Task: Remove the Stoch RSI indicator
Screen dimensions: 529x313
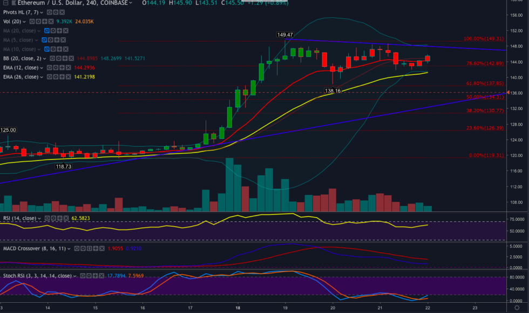Action: click(x=102, y=276)
